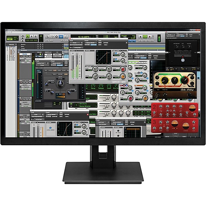Toggle the 024 Drums part power button

[71, 104]
